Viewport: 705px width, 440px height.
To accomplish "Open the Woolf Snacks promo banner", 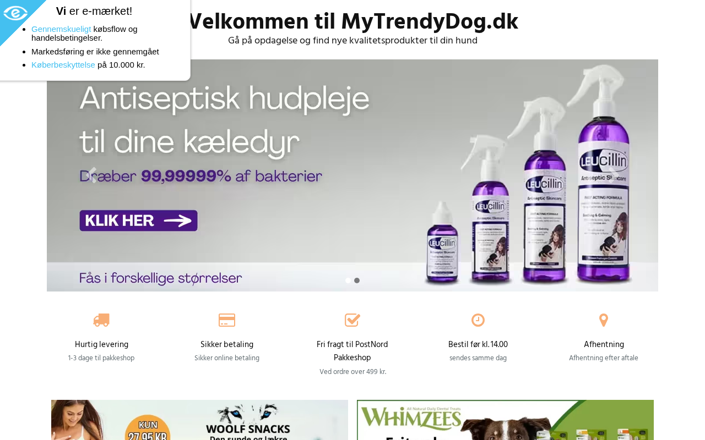I will click(x=199, y=420).
